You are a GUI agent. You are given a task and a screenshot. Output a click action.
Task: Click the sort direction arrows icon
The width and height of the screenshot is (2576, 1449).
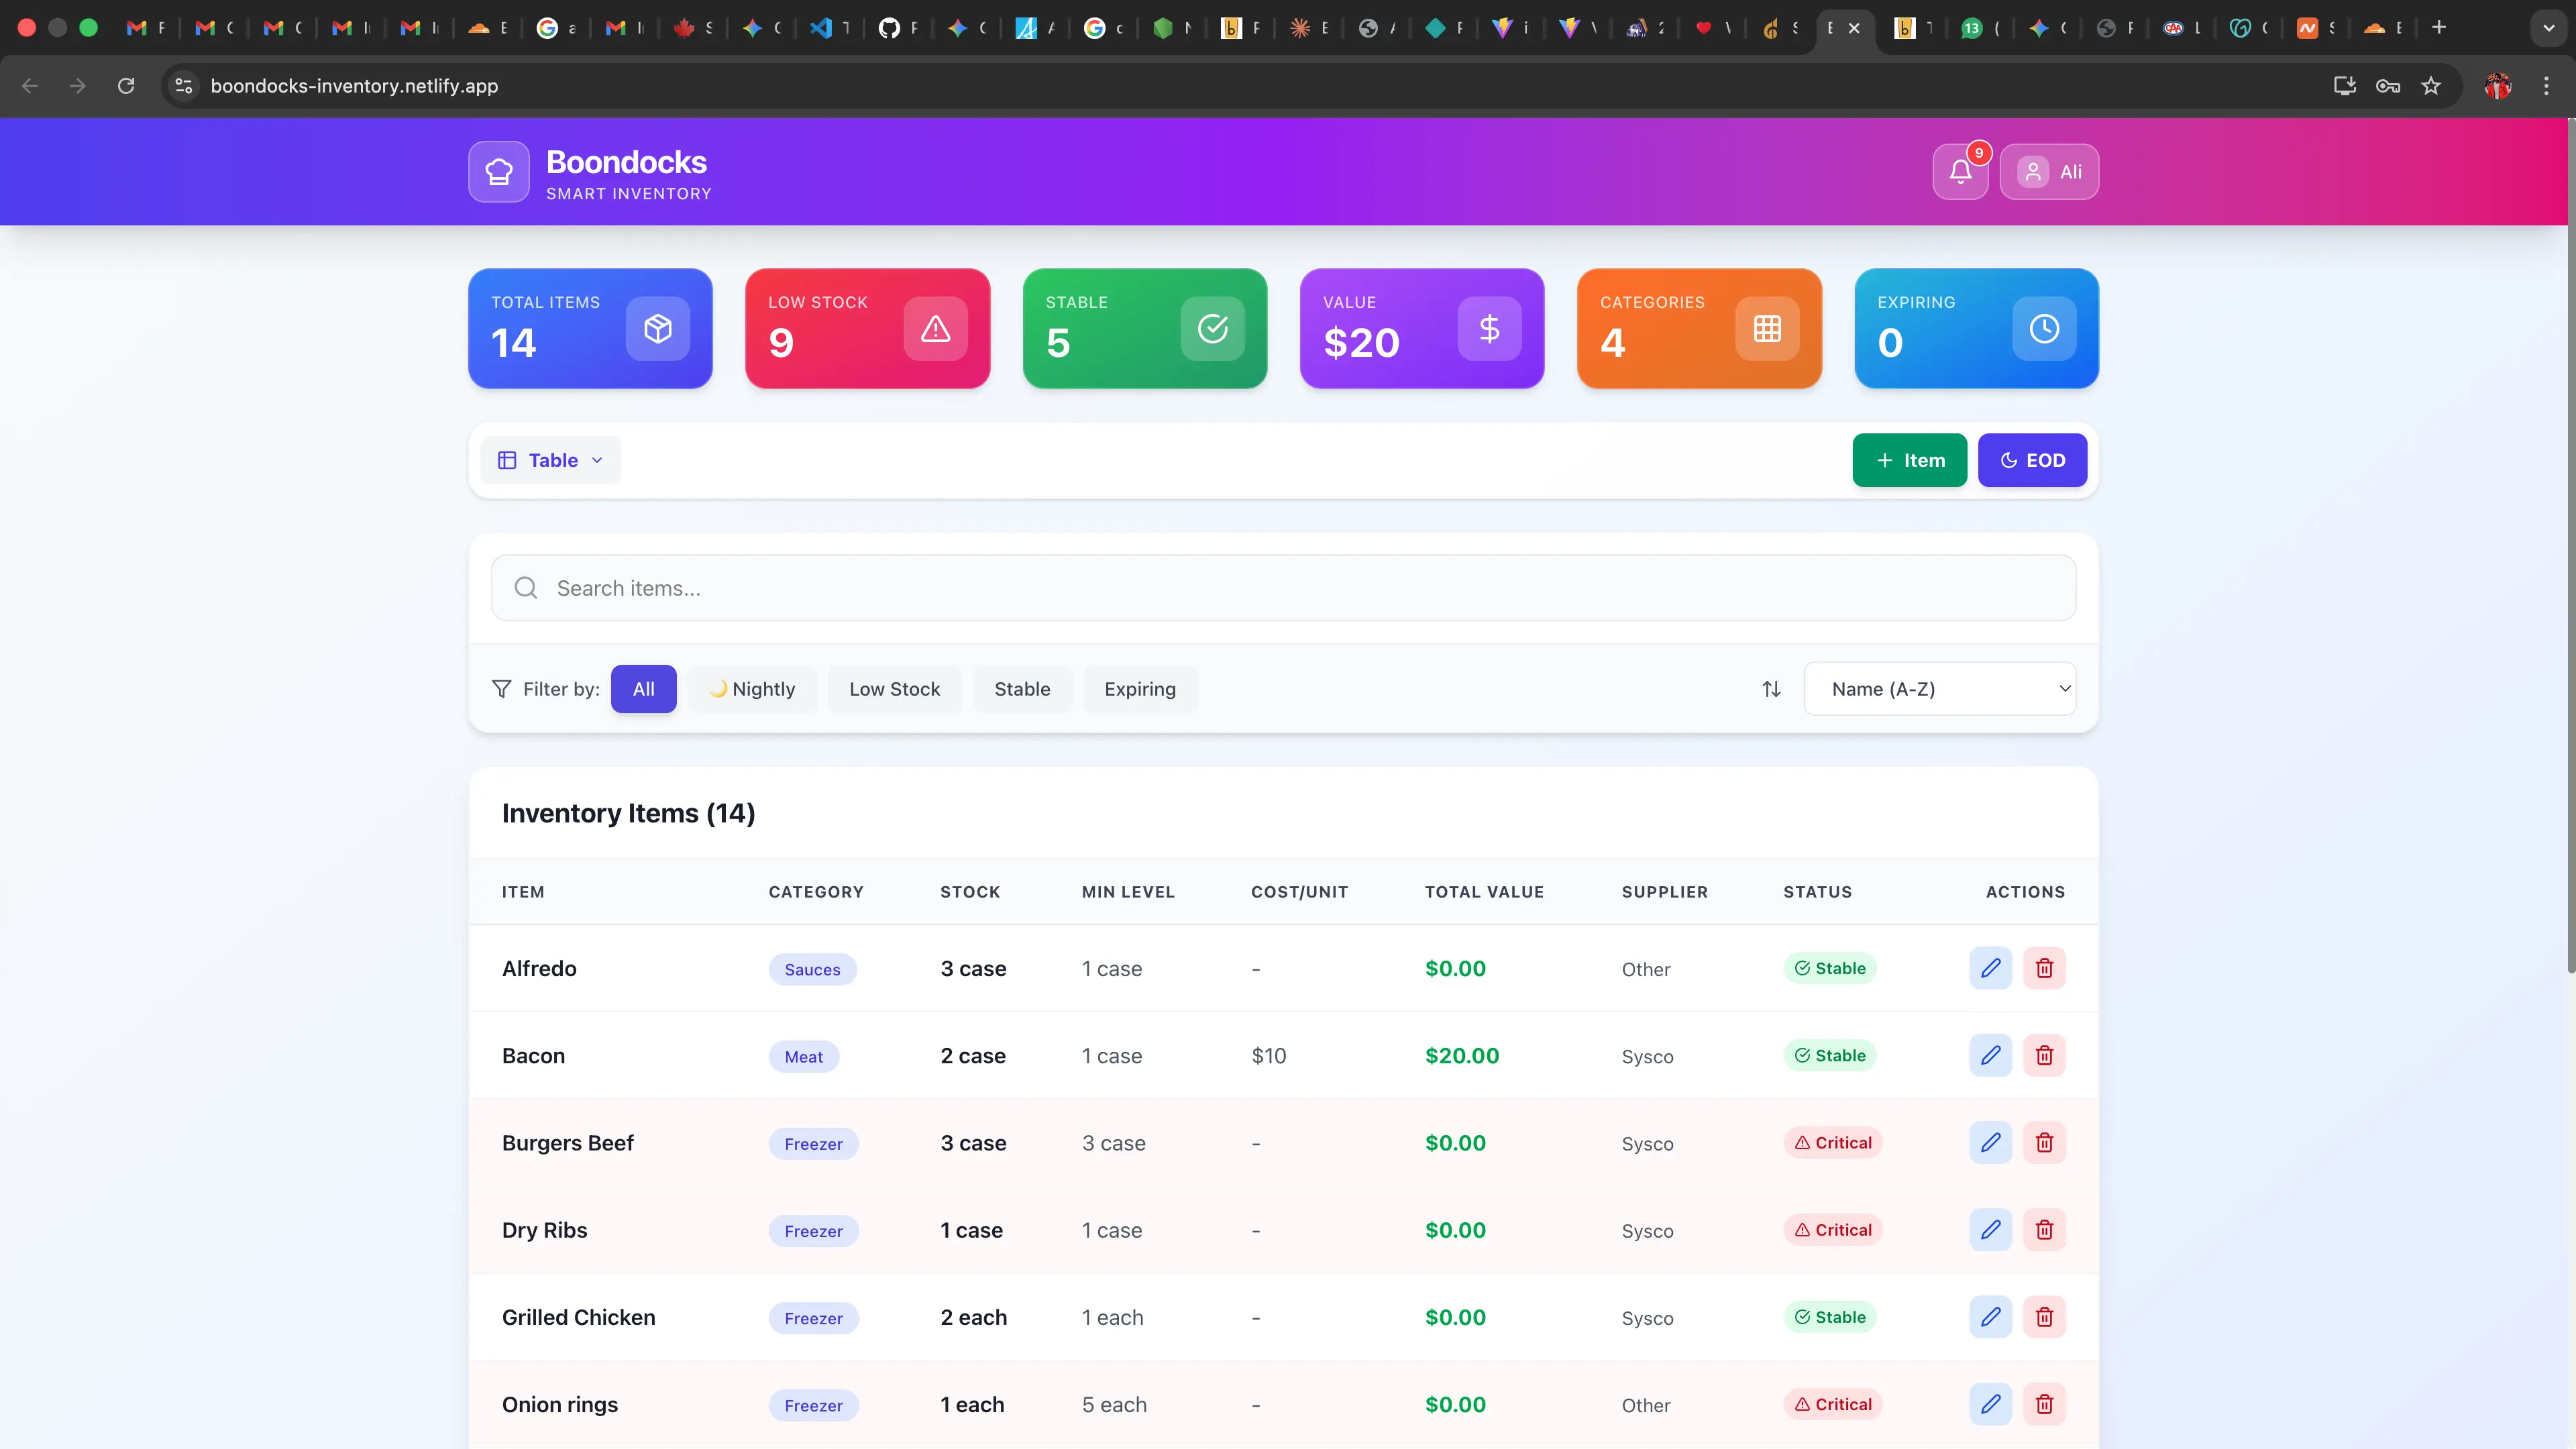point(1771,689)
